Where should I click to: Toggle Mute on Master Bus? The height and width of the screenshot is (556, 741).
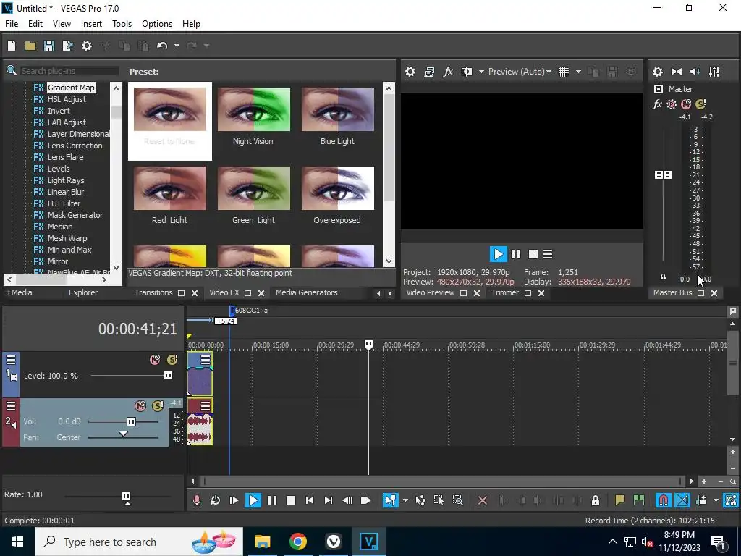(x=686, y=104)
